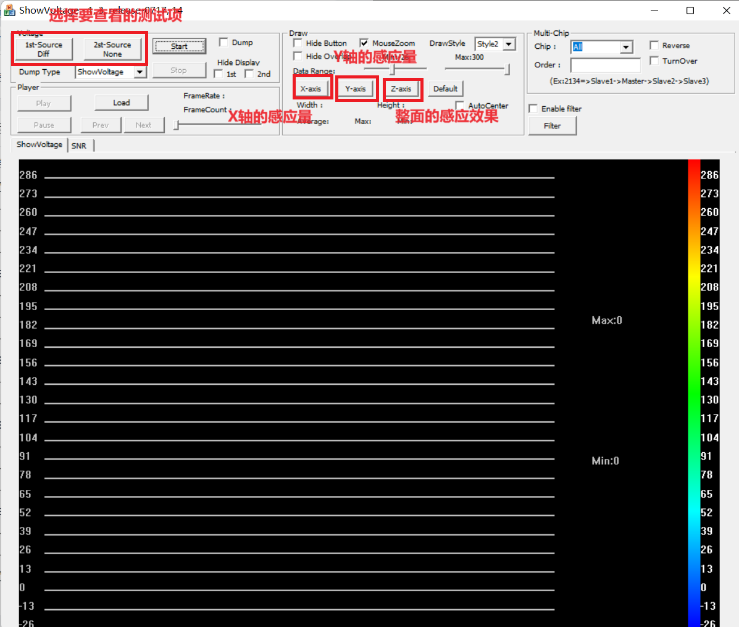Show Y-axis sensing view

tap(356, 88)
